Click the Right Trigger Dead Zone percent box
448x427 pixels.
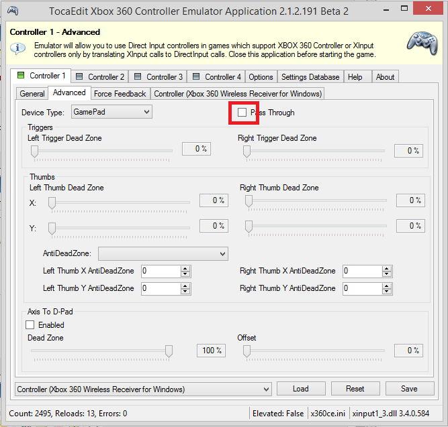coord(409,151)
